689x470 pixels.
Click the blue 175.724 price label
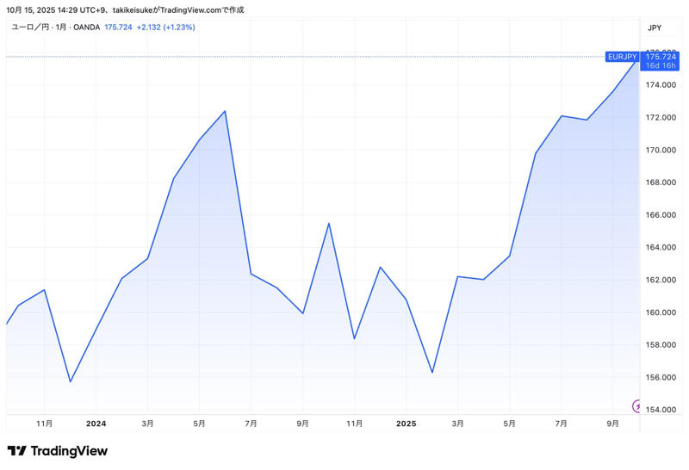point(661,57)
